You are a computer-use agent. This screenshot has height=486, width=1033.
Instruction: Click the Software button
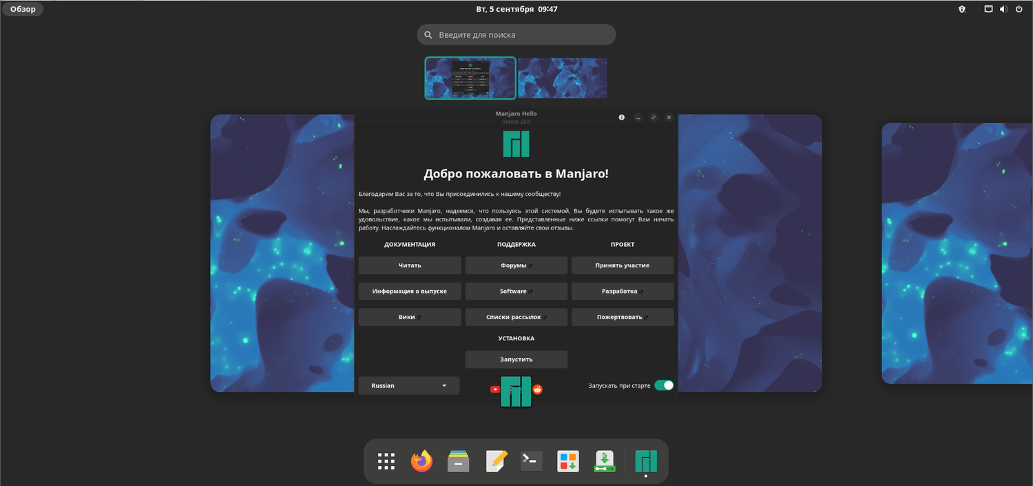[x=516, y=291]
